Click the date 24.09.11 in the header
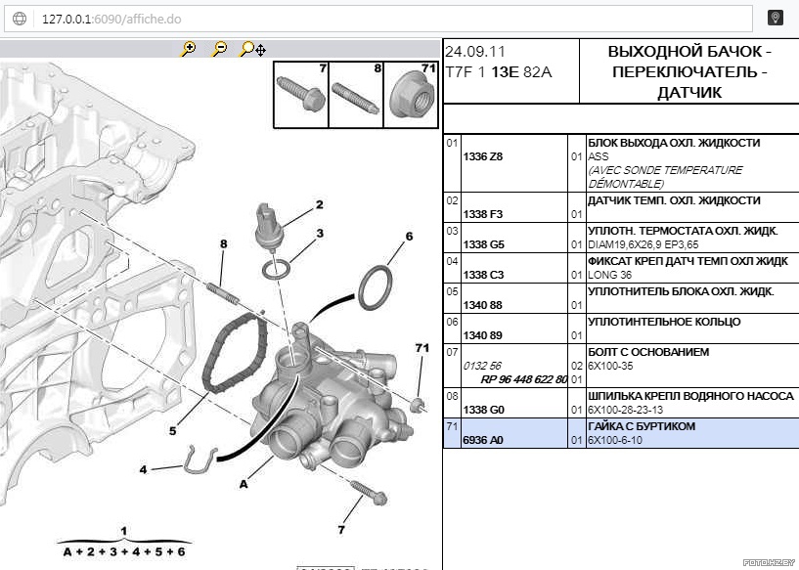 click(475, 52)
